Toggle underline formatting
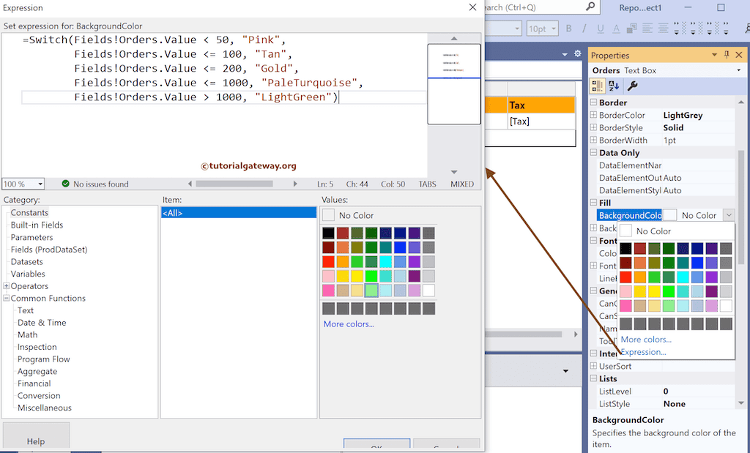Image resolution: width=750 pixels, height=453 pixels. click(x=601, y=28)
